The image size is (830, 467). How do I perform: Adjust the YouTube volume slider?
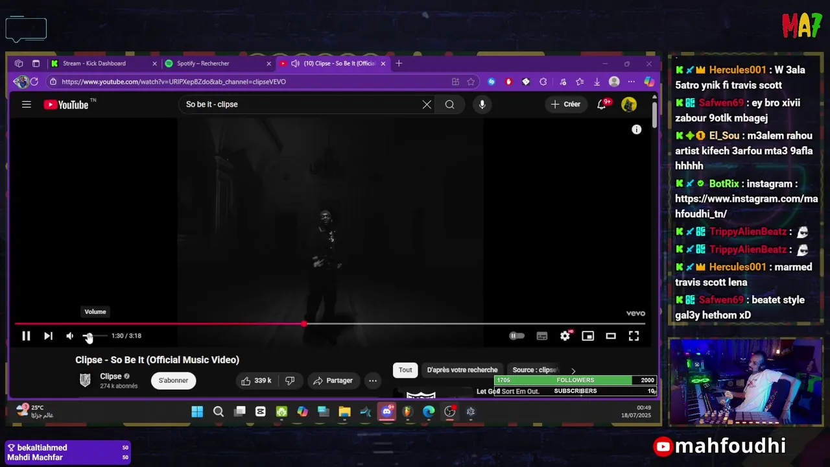(x=95, y=336)
